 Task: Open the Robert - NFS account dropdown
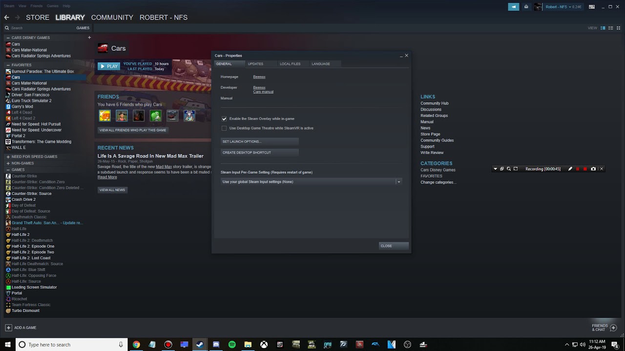tap(563, 7)
